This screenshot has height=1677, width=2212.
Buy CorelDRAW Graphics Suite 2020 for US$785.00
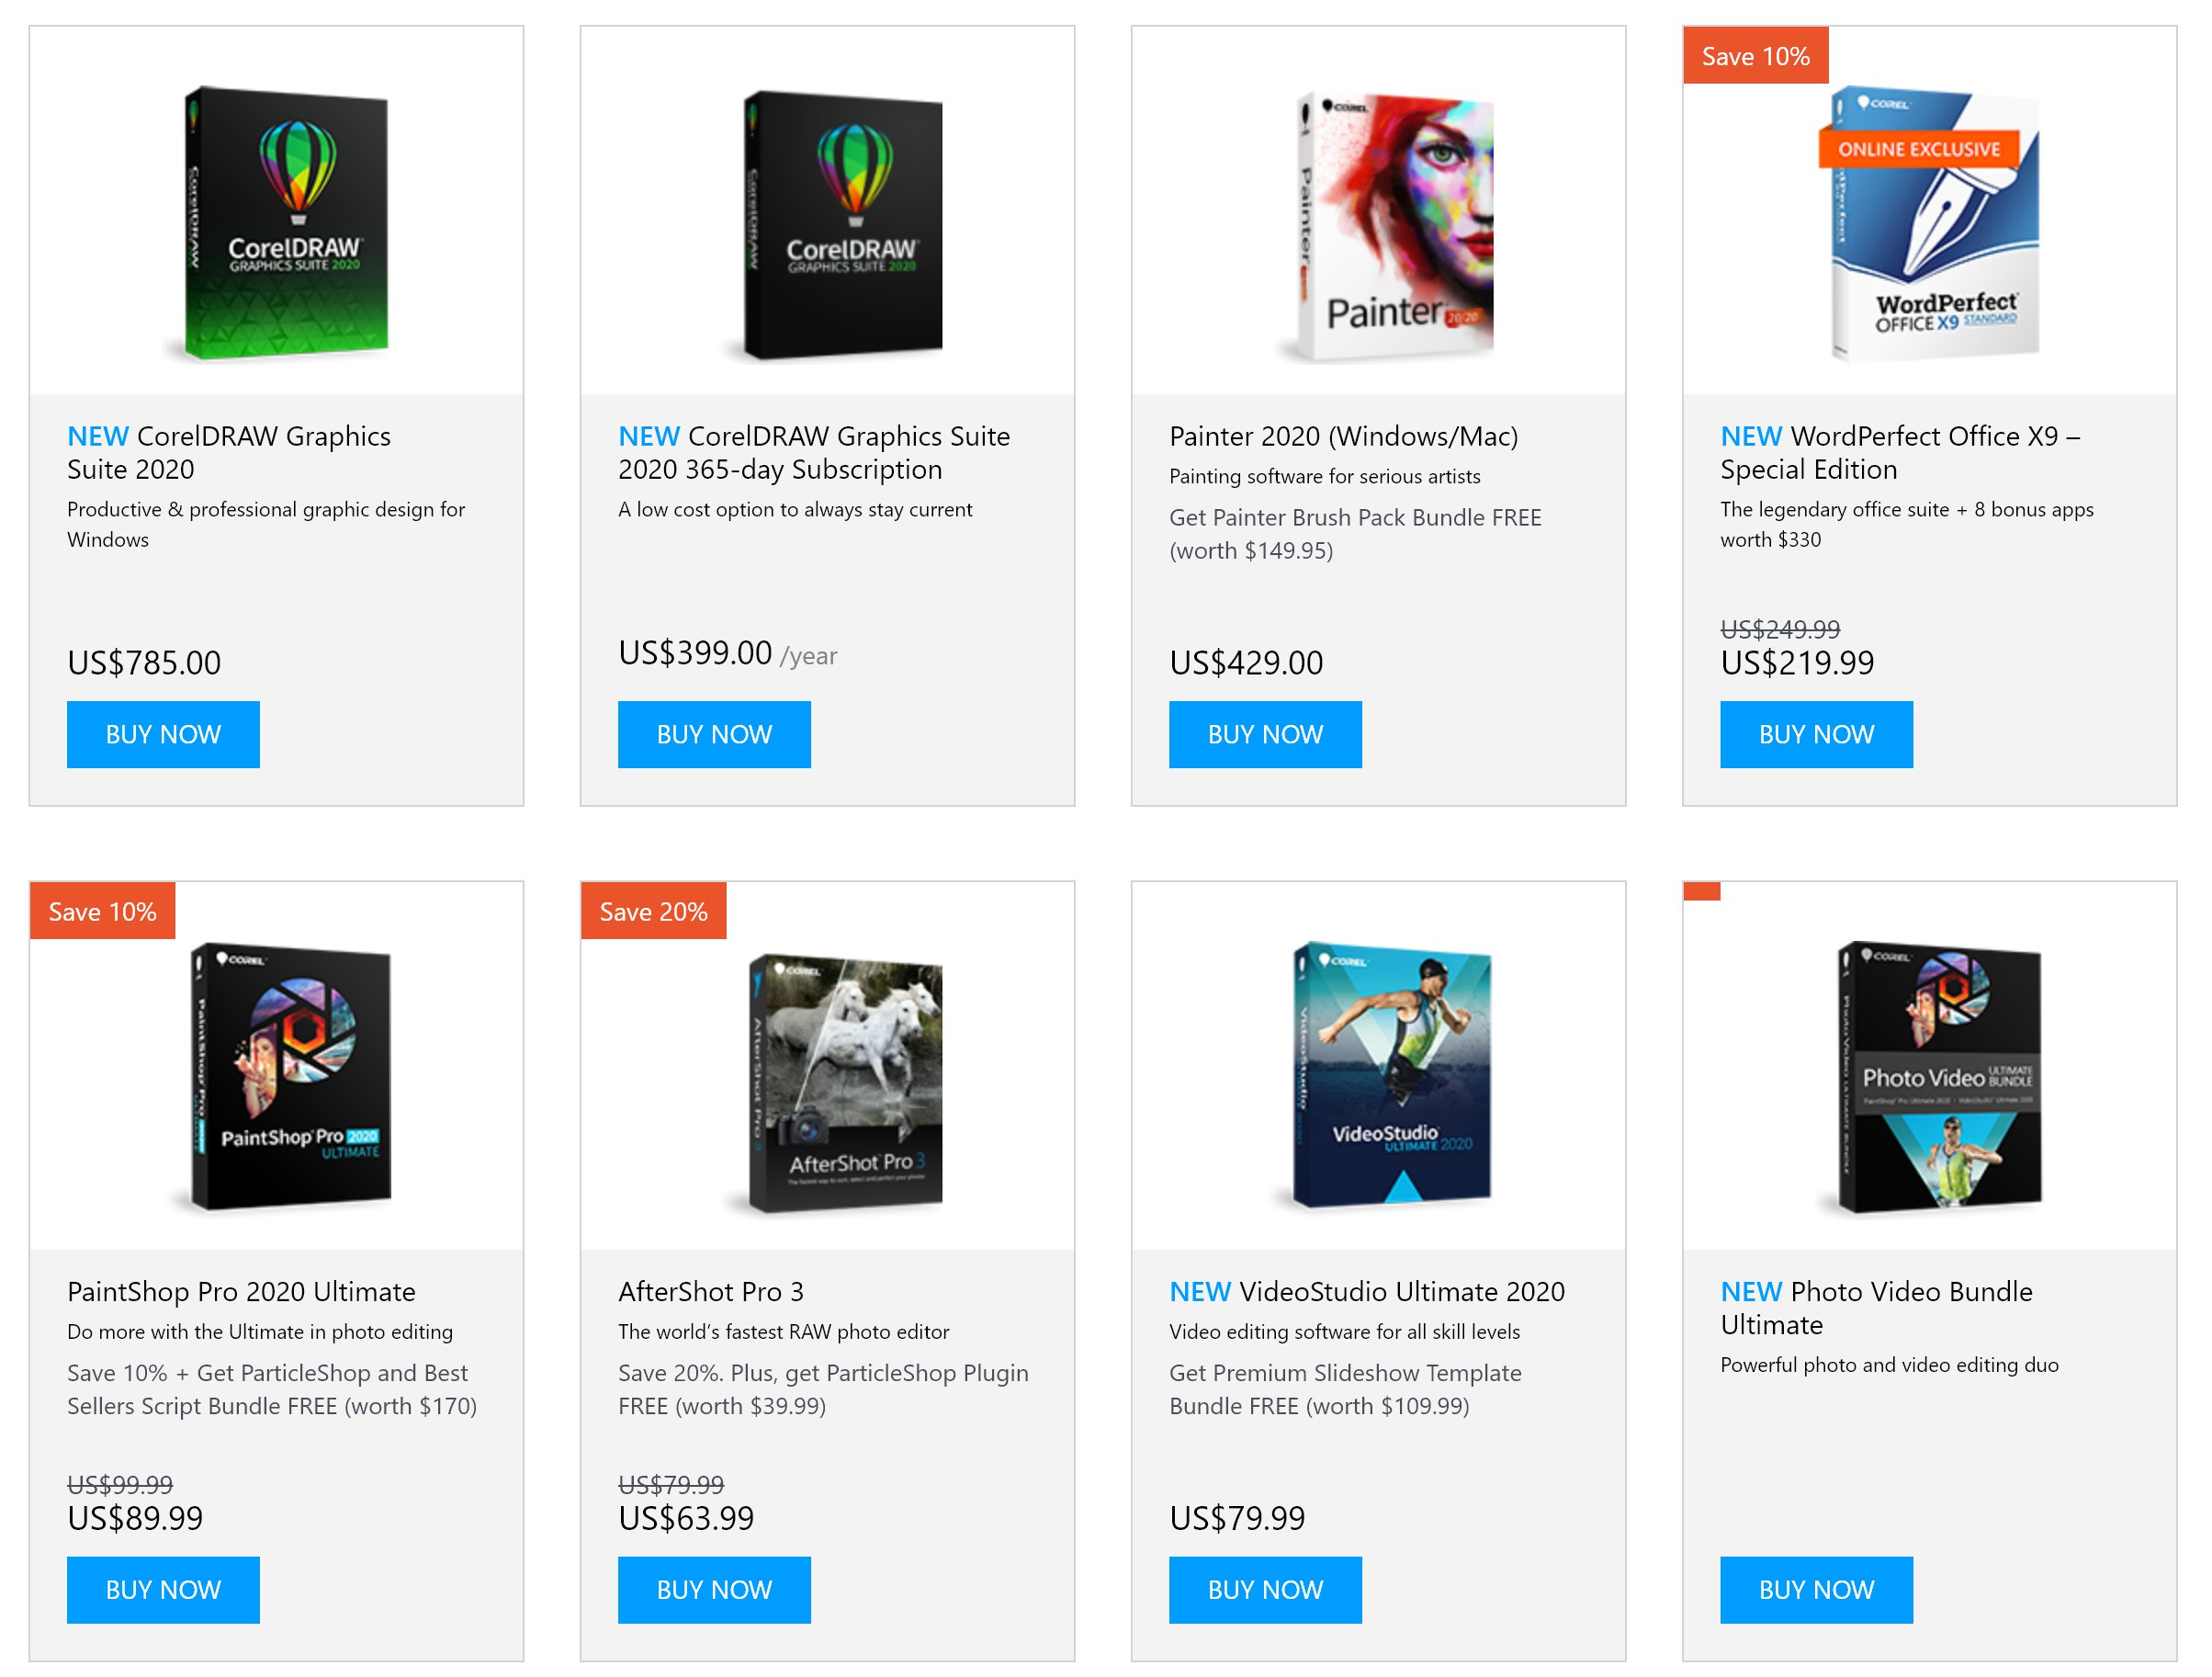(x=163, y=734)
